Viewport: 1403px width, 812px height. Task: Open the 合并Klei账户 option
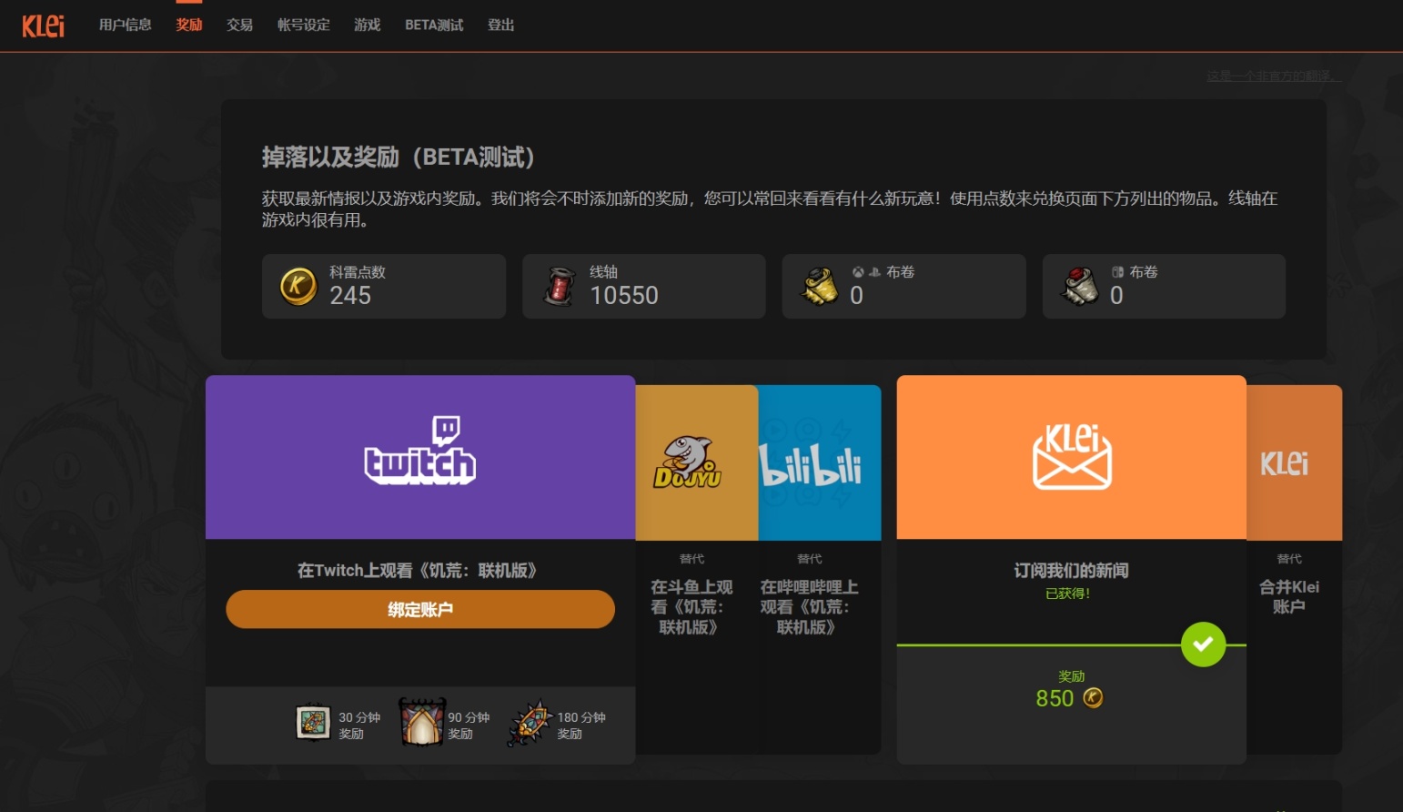[x=1289, y=596]
